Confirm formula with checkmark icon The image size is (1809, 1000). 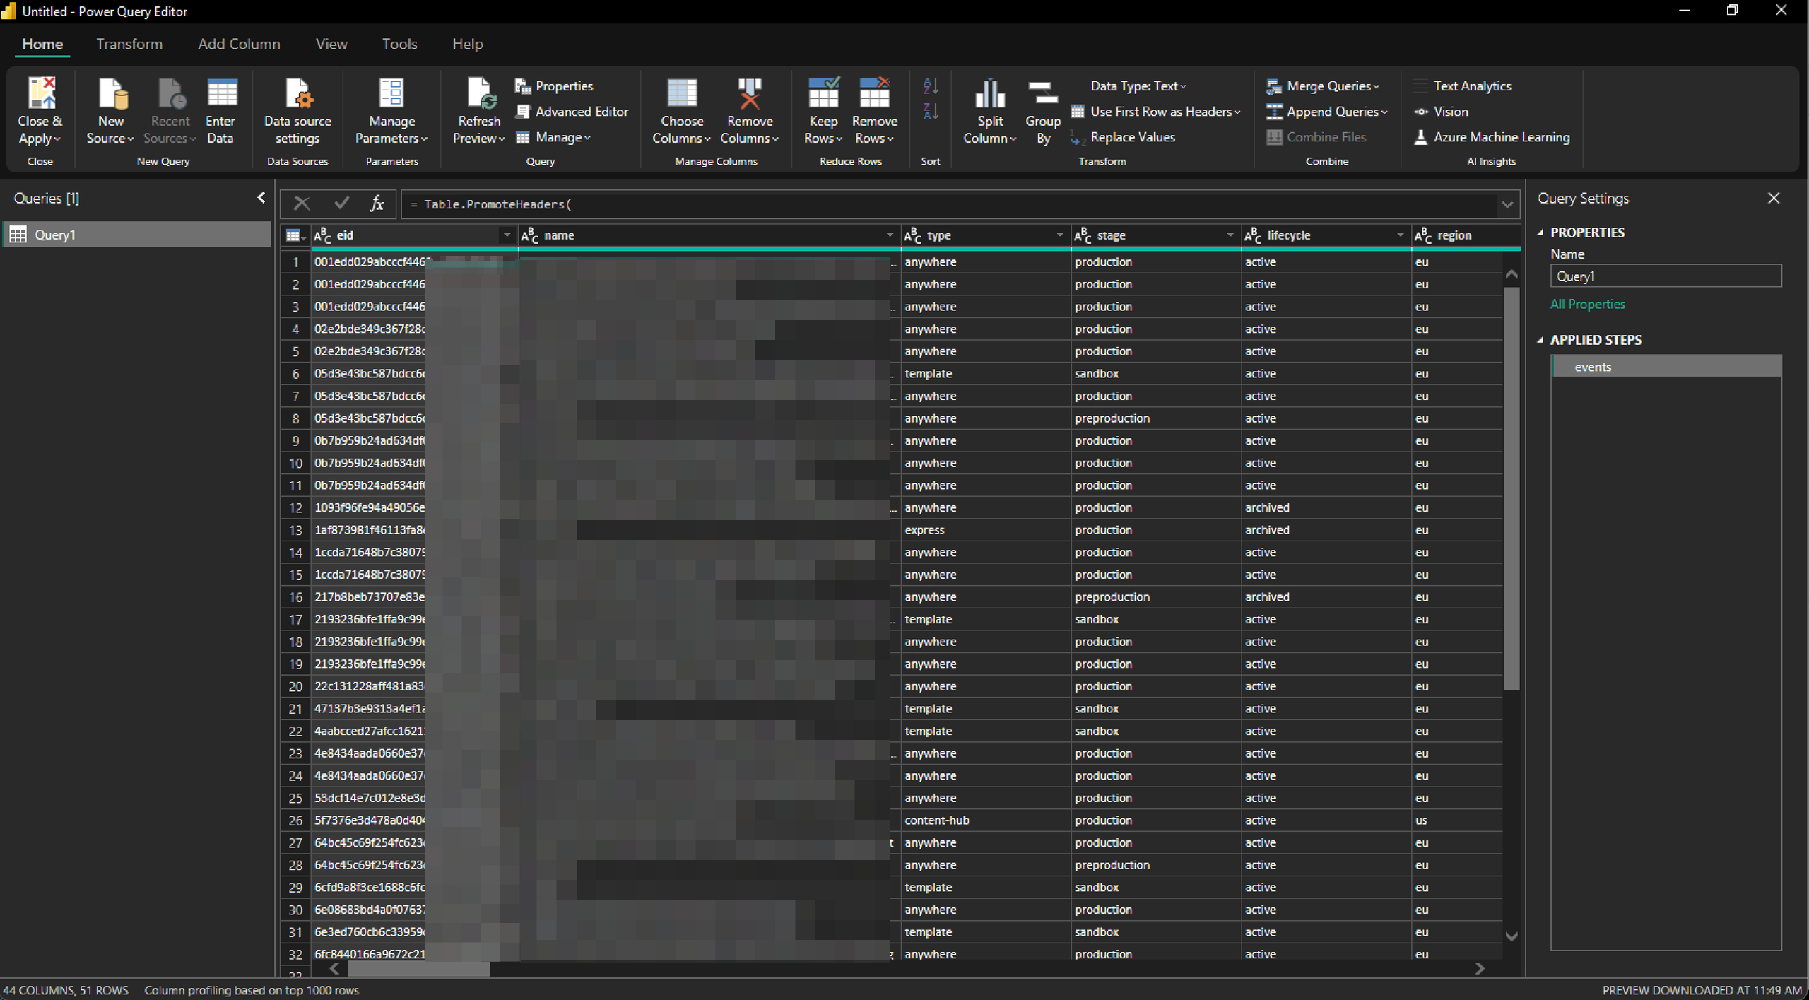pyautogui.click(x=341, y=204)
